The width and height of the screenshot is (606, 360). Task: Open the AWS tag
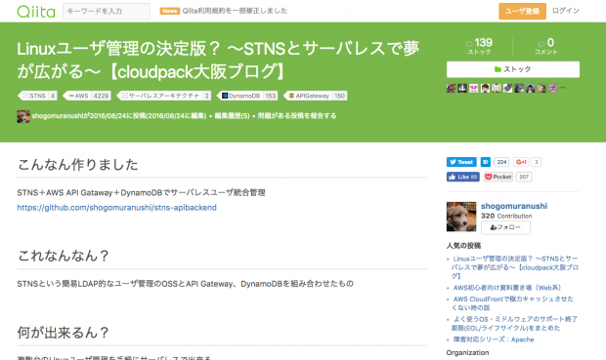pyautogui.click(x=87, y=96)
